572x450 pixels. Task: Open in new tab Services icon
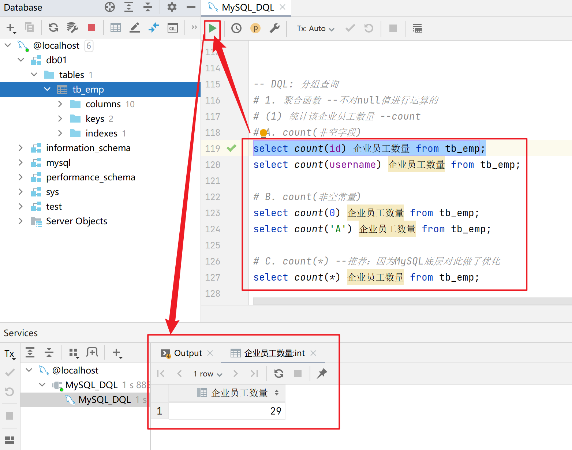pos(92,352)
